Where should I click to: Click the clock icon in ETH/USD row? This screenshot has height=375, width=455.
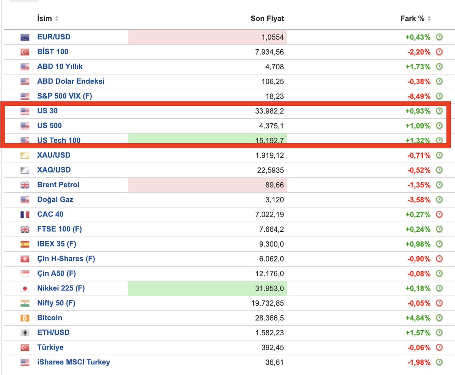[439, 333]
